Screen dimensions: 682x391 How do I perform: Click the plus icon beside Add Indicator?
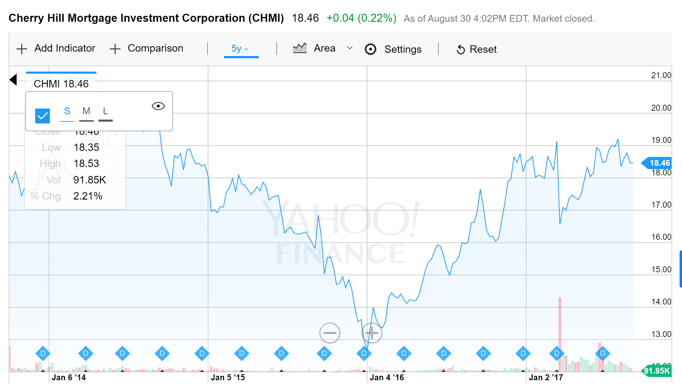(x=21, y=49)
